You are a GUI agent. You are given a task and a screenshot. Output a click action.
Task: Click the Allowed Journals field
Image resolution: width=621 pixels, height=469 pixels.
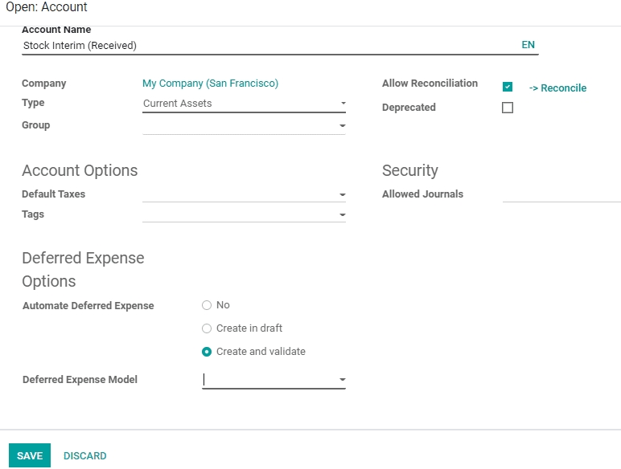(561, 194)
